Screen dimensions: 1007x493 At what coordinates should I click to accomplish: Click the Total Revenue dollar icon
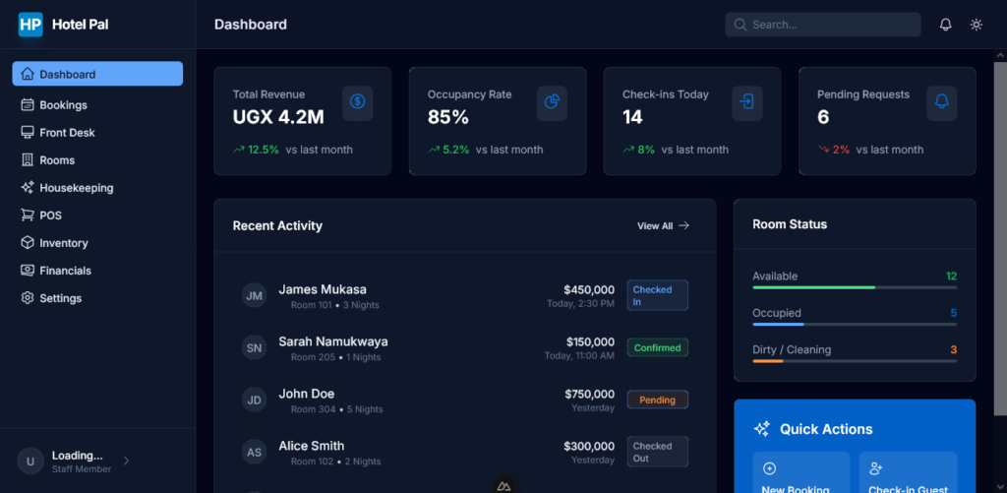point(357,102)
